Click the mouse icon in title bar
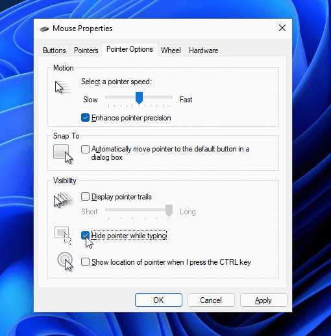Image resolution: width=331 pixels, height=336 pixels. [x=44, y=28]
